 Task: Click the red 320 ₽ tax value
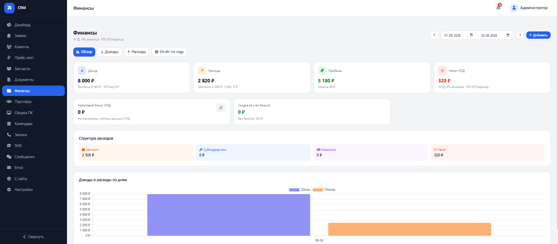tap(444, 81)
